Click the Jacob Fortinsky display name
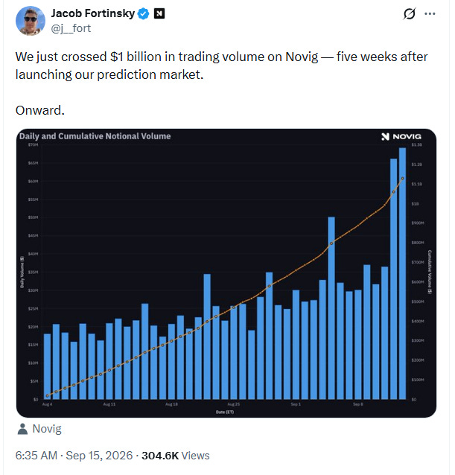This screenshot has height=475, width=455. pos(92,13)
